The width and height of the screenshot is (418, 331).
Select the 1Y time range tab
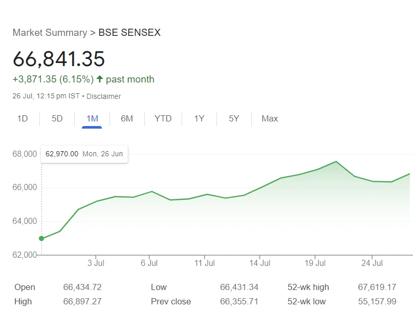(x=199, y=118)
